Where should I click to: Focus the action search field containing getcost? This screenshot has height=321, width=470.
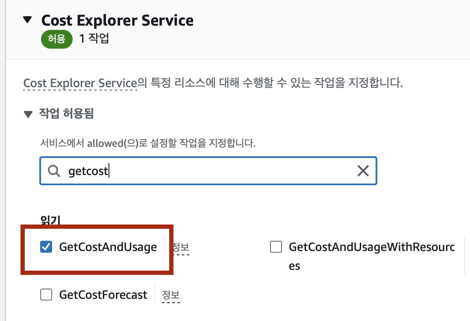pos(208,171)
